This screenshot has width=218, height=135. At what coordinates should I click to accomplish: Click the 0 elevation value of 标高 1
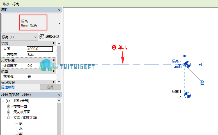[x=180, y=98]
